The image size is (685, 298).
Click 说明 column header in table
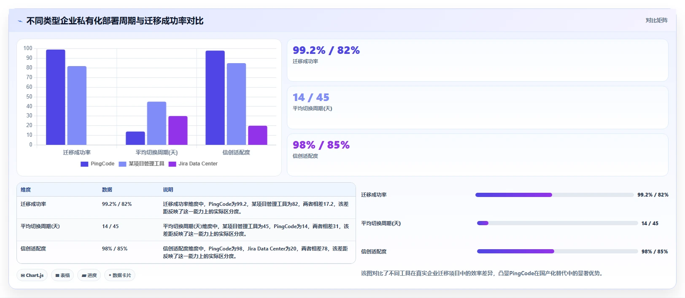point(168,190)
